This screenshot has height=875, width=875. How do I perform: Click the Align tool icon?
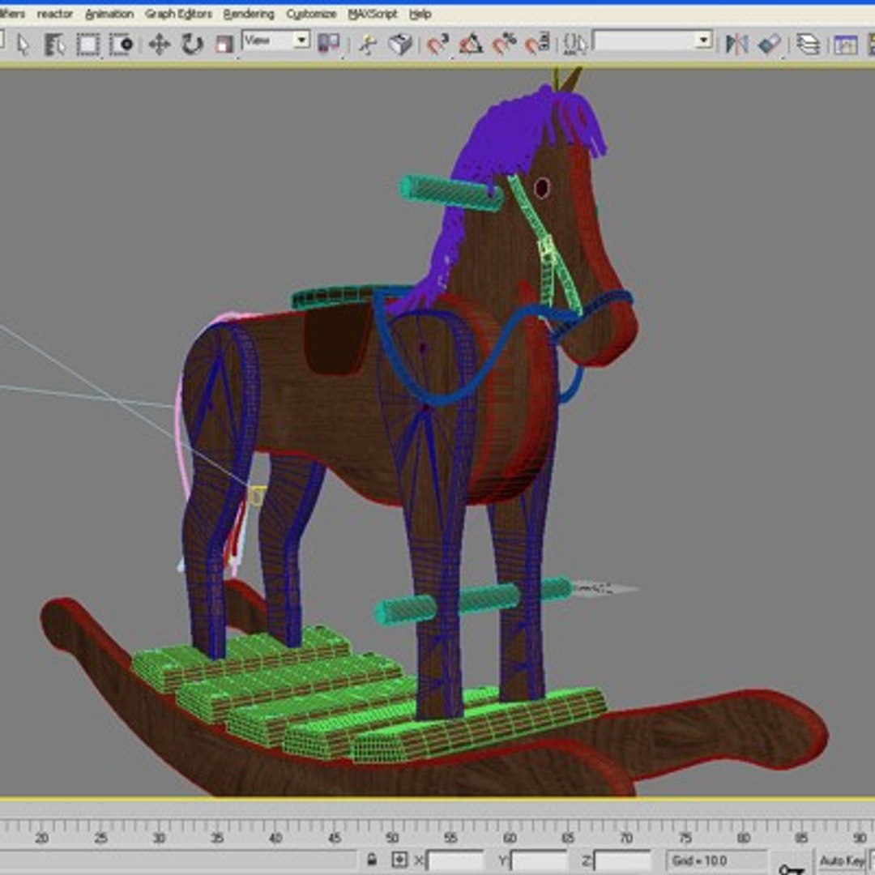[770, 44]
